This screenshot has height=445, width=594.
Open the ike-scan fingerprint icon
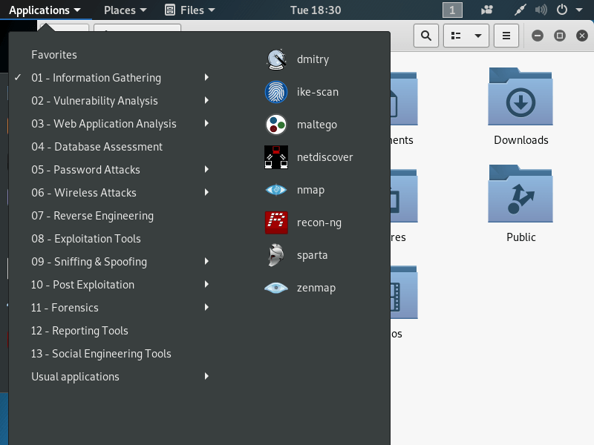coord(276,92)
